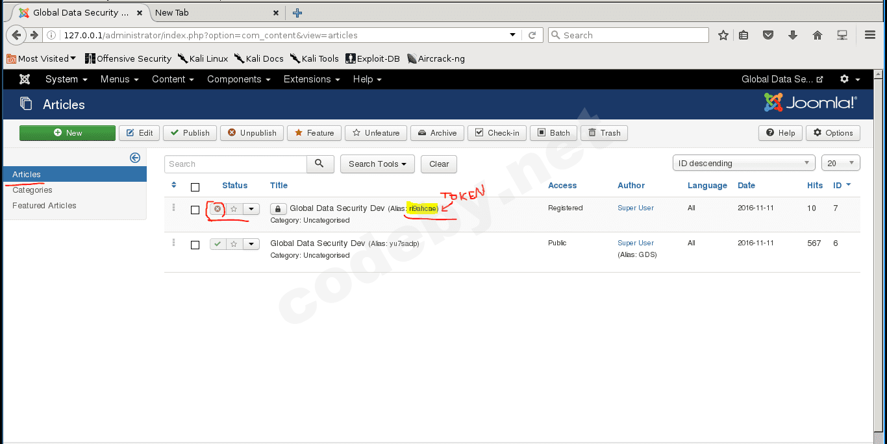This screenshot has height=444, width=887.
Task: Click the Joomla logo icon in admin menu
Action: [25, 79]
